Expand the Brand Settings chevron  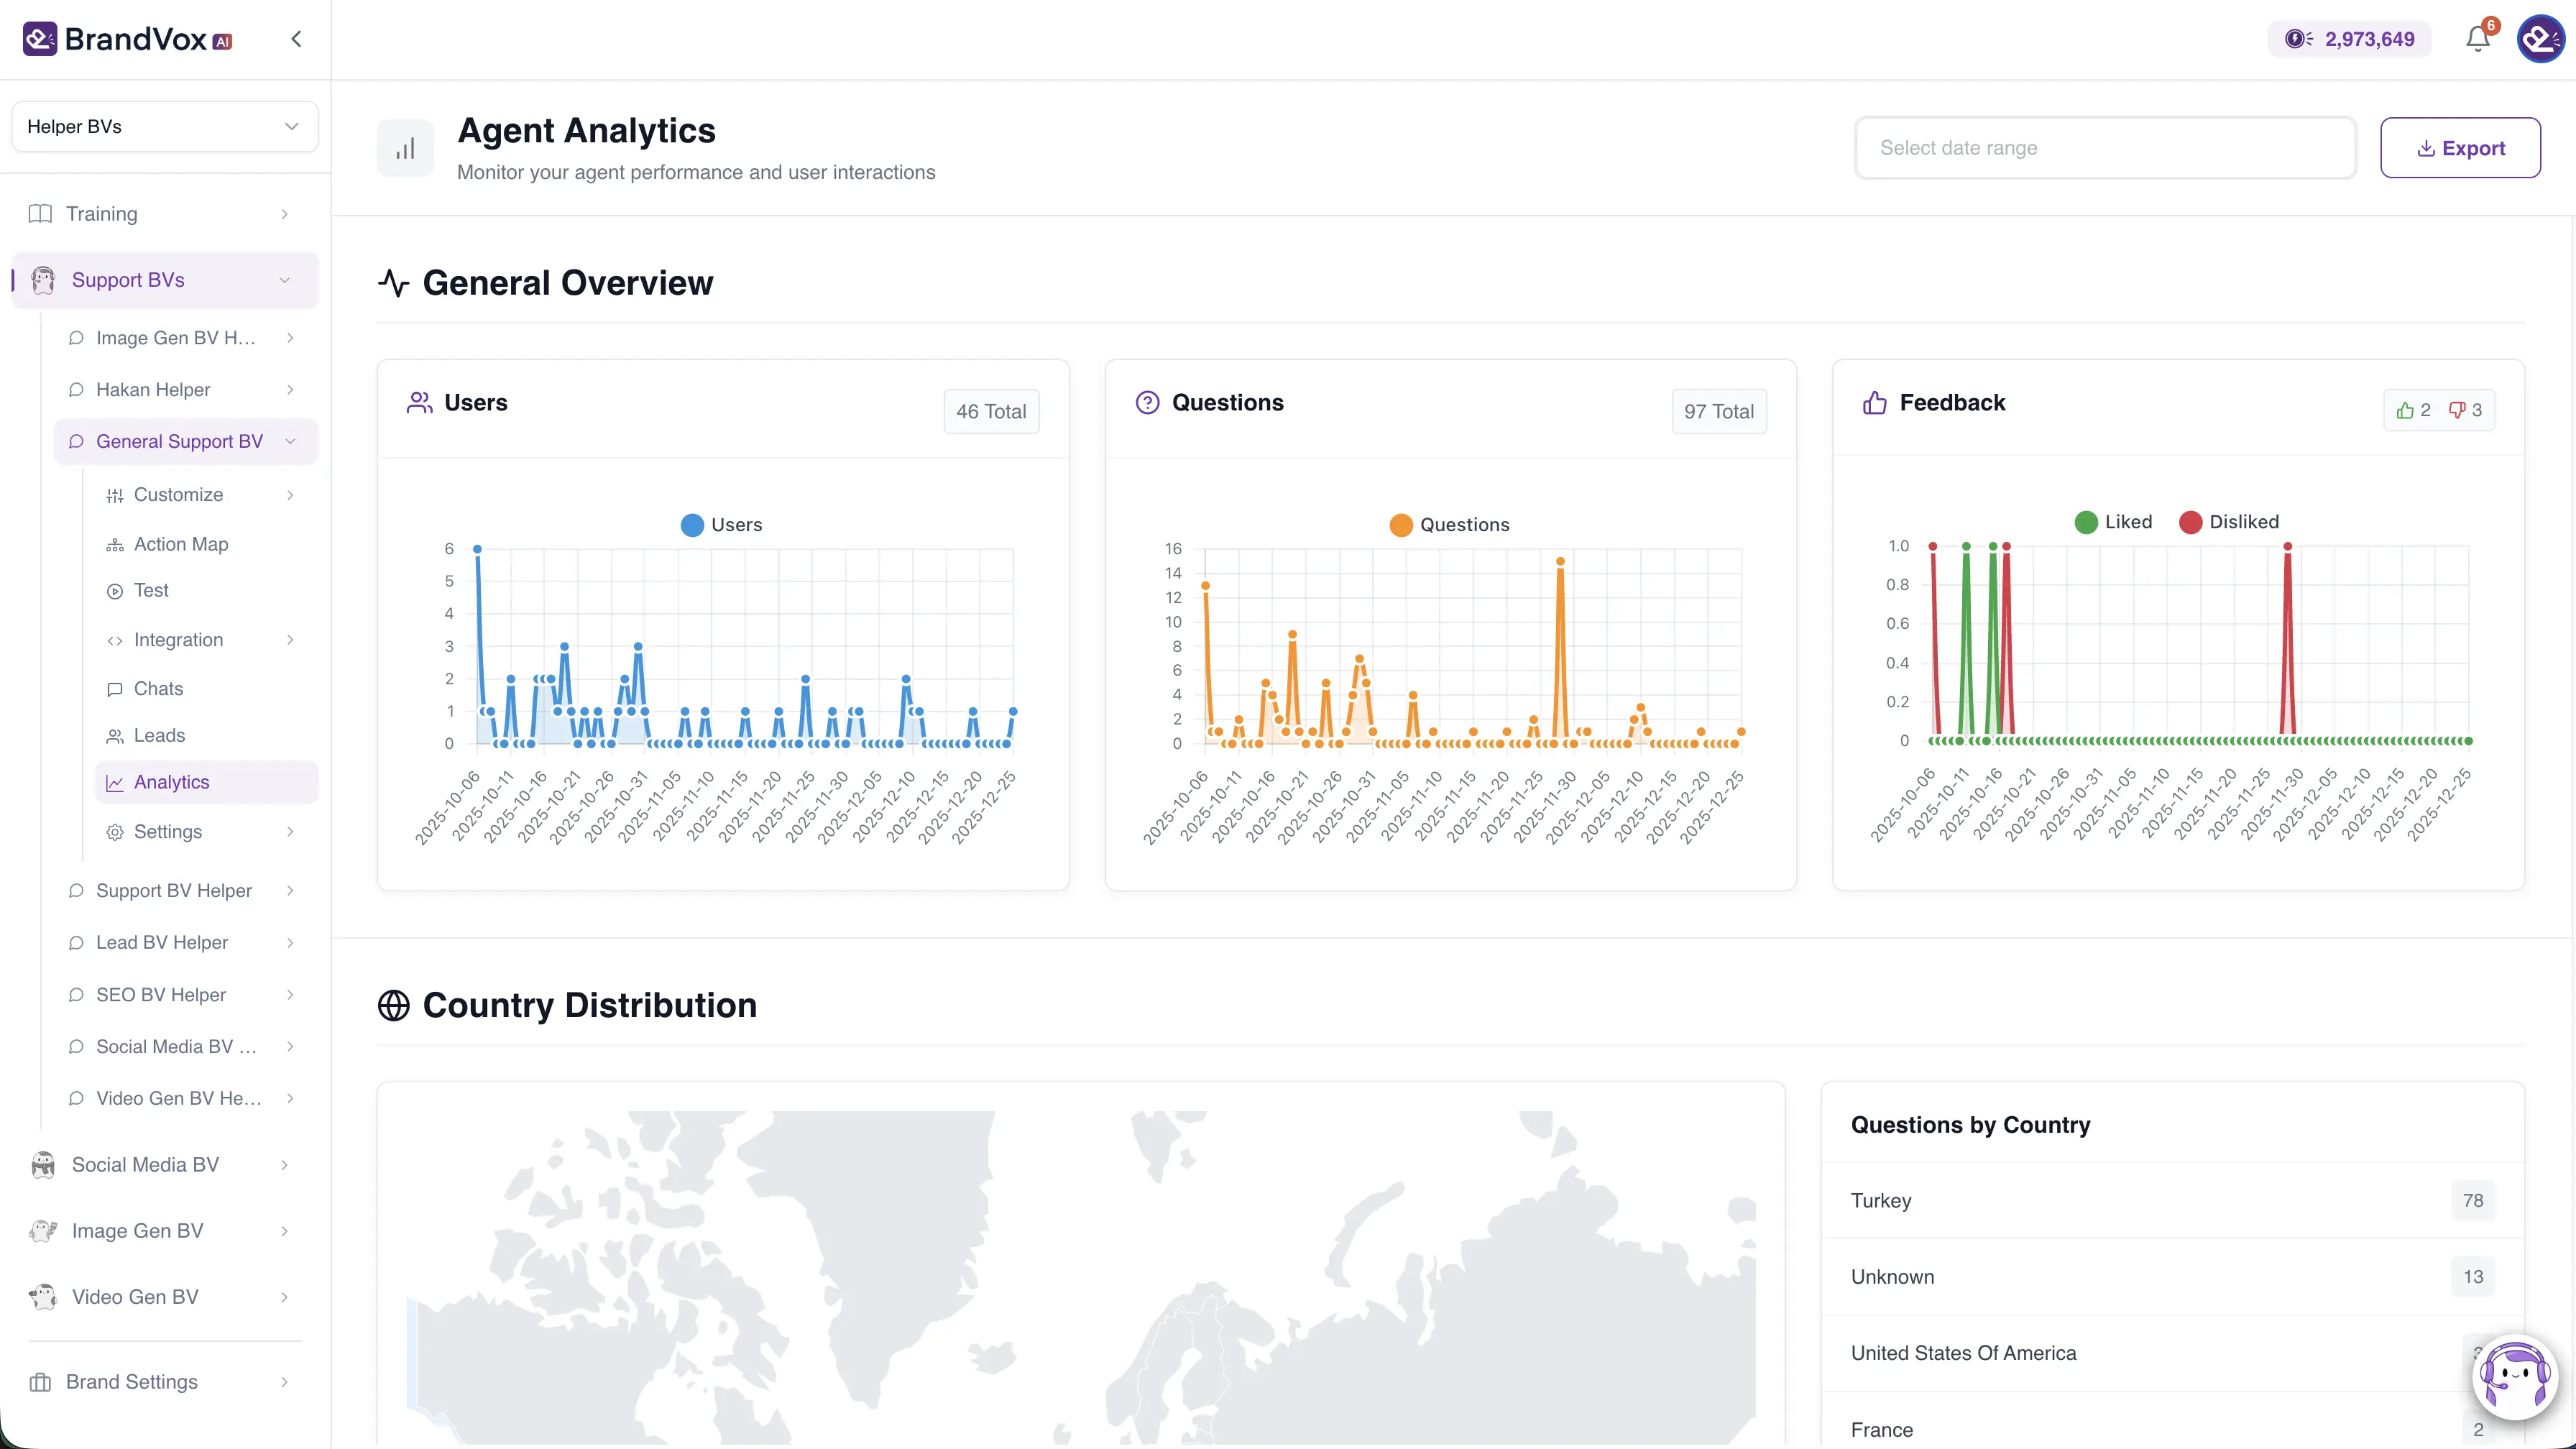click(285, 1382)
